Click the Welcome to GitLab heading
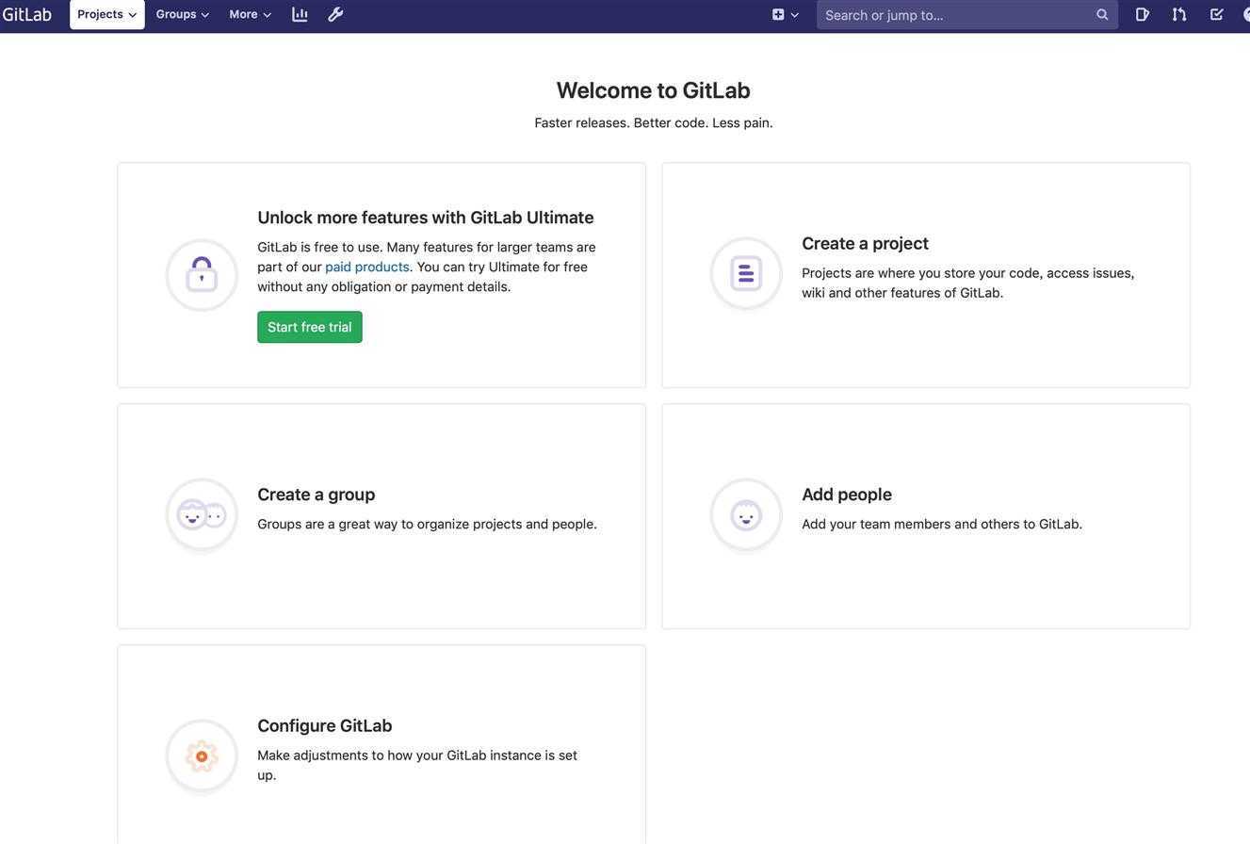1250x844 pixels. coord(654,90)
